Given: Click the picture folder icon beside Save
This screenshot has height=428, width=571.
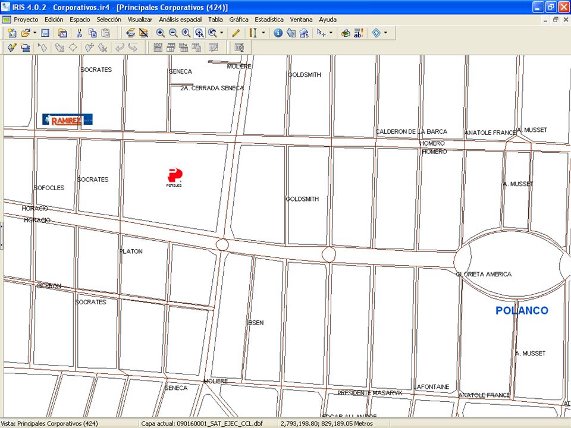Looking at the screenshot, I should click(62, 33).
